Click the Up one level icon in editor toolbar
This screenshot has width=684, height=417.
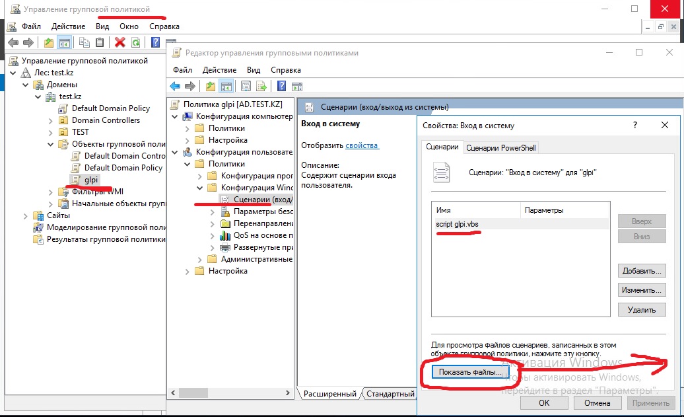coord(210,86)
